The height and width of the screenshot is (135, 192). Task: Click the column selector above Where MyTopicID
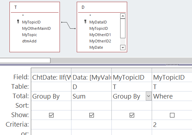click(172, 70)
